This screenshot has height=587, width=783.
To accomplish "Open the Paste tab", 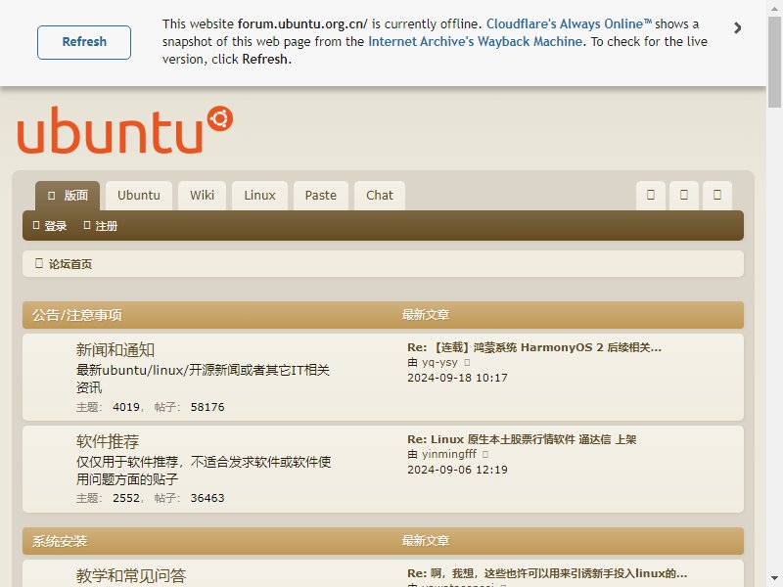I will pos(321,196).
